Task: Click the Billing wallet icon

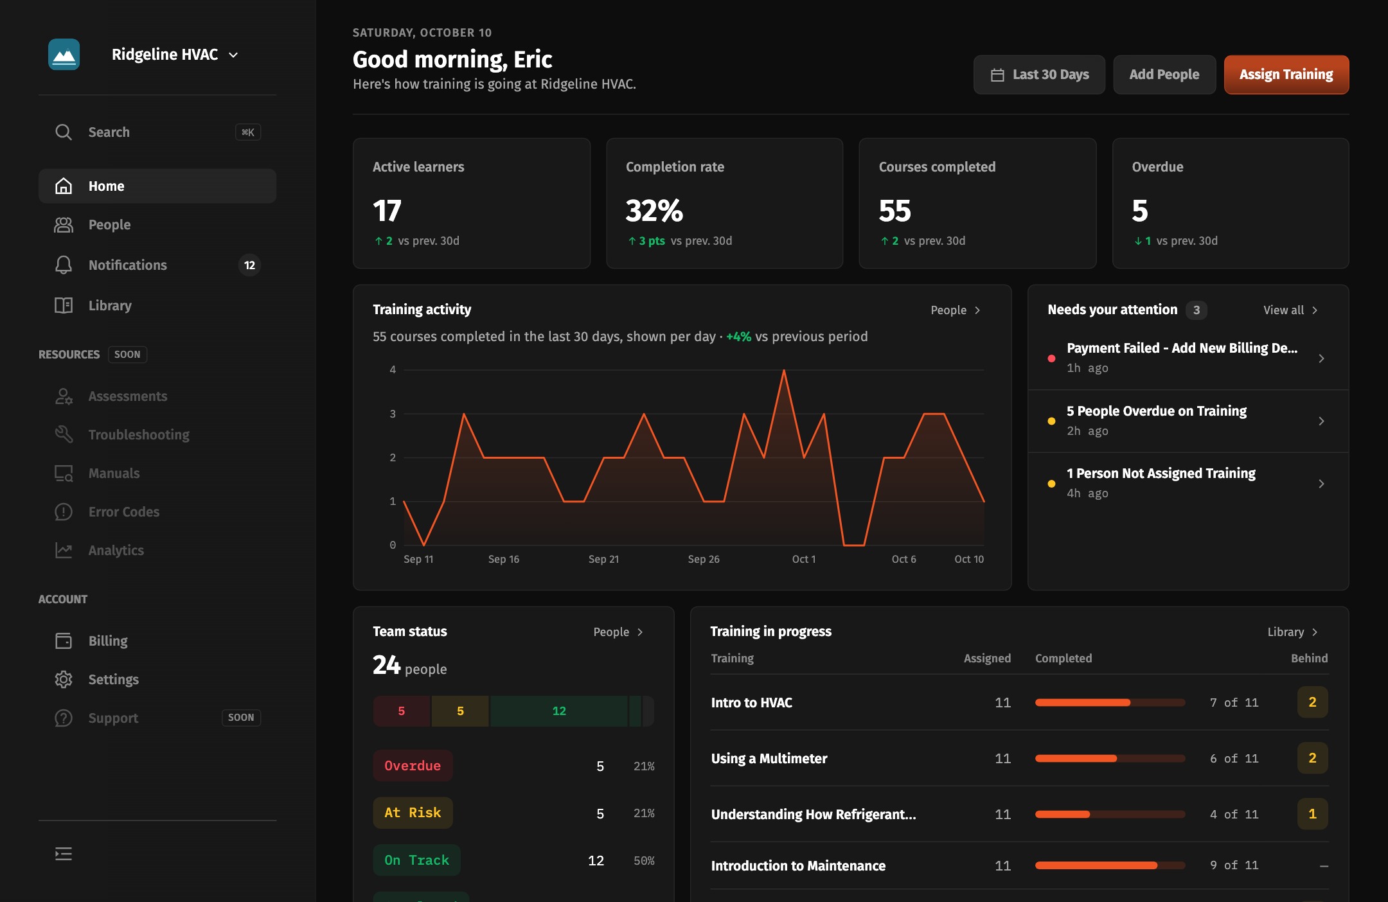Action: pos(64,641)
